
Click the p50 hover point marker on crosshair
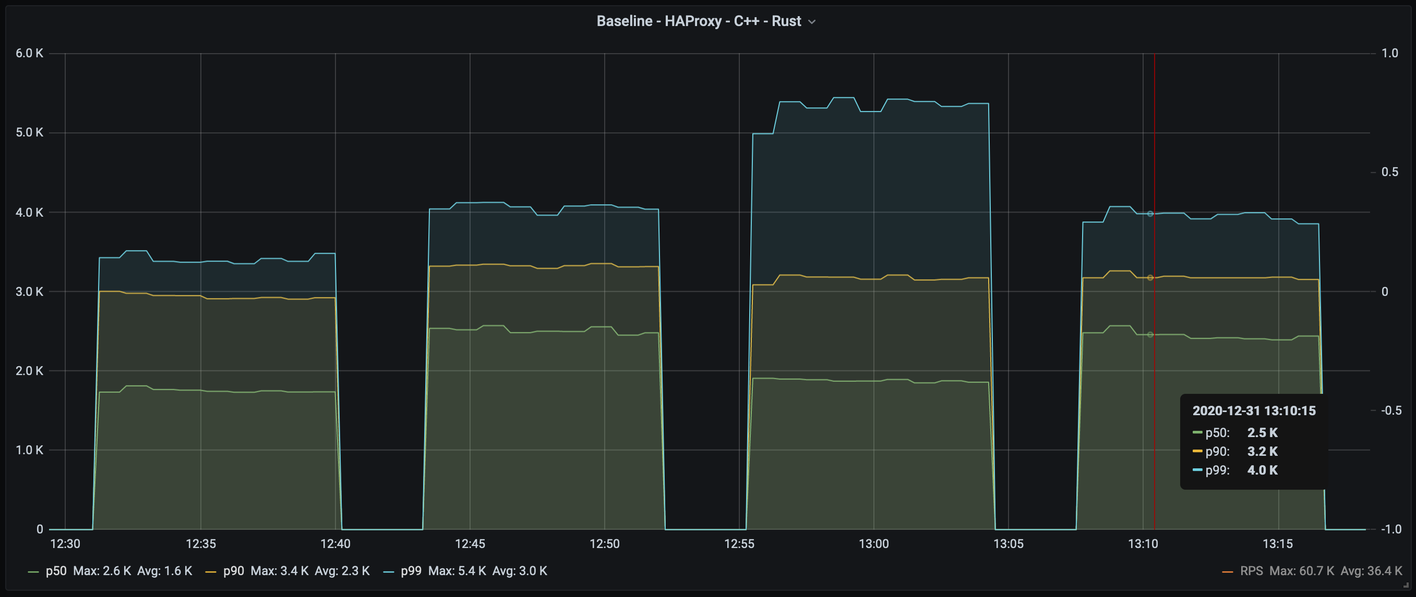pos(1150,335)
